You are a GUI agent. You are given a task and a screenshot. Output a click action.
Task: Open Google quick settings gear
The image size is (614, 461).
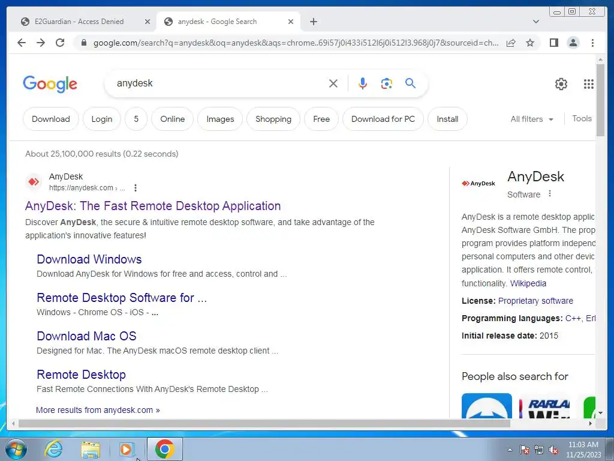[x=561, y=84]
